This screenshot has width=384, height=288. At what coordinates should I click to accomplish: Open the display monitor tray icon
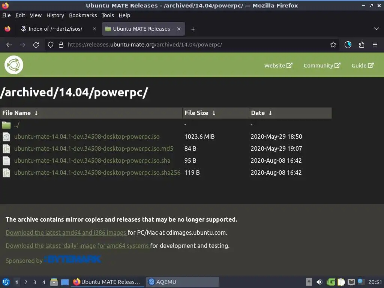pyautogui.click(x=351, y=282)
